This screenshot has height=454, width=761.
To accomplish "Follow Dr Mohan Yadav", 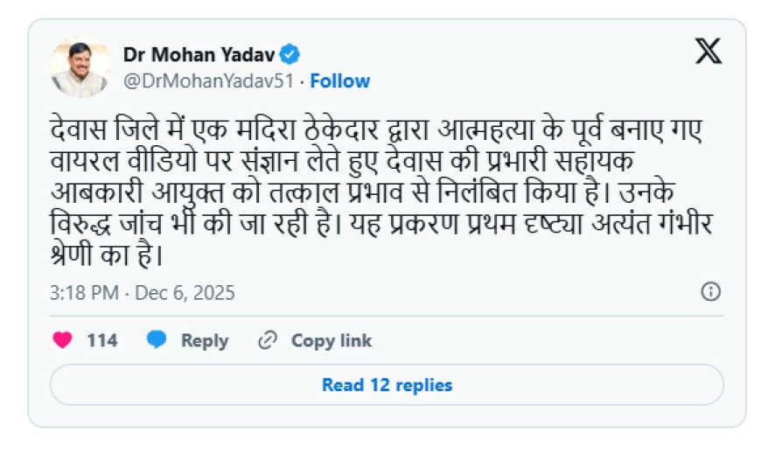I will tap(340, 81).
